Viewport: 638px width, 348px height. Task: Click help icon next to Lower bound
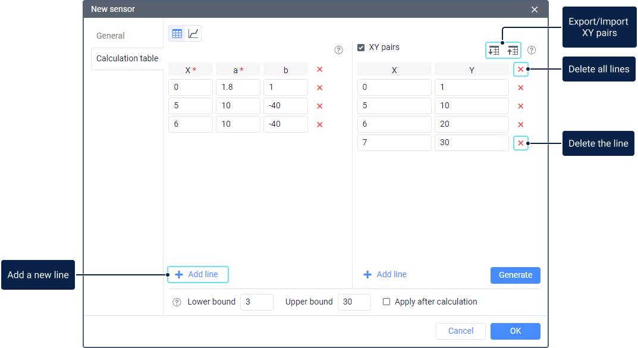[177, 302]
